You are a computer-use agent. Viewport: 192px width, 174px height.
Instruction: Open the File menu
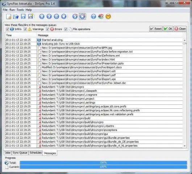pos(5,10)
